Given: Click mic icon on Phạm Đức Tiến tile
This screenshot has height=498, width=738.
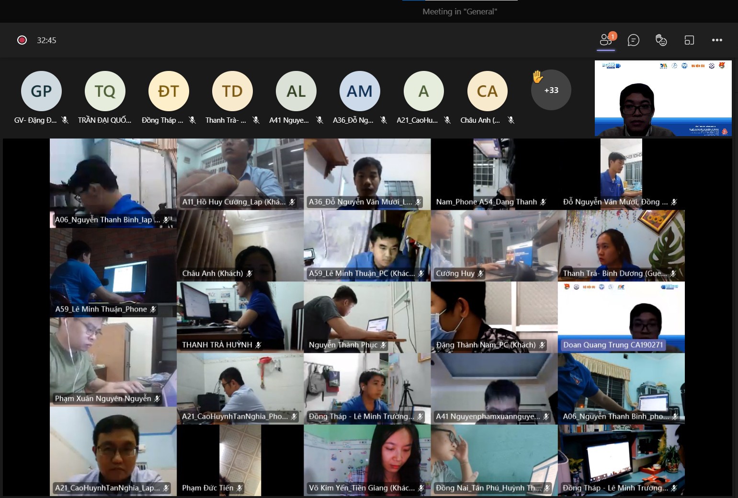Looking at the screenshot, I should tap(239, 488).
